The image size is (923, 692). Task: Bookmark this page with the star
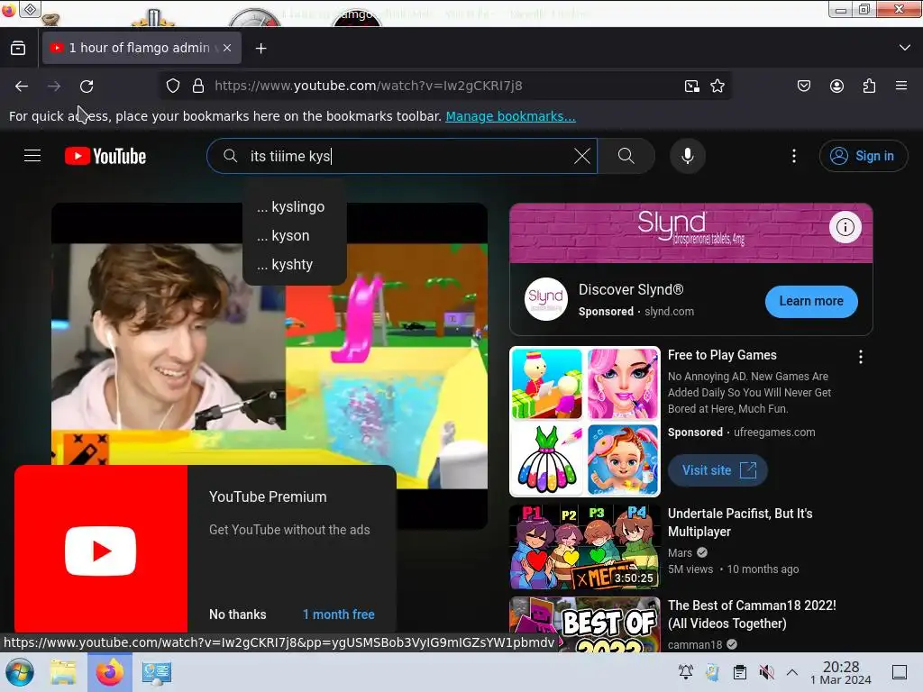[717, 86]
